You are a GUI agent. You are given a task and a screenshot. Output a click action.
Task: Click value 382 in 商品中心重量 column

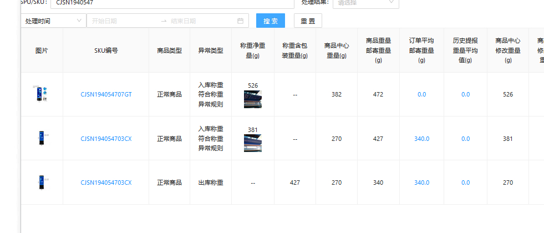tap(337, 94)
